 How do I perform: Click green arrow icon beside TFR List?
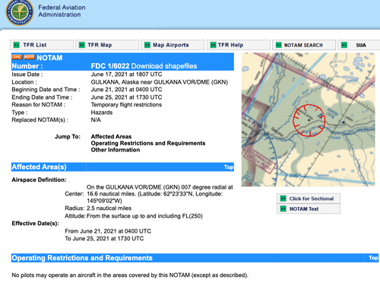[x=17, y=45]
